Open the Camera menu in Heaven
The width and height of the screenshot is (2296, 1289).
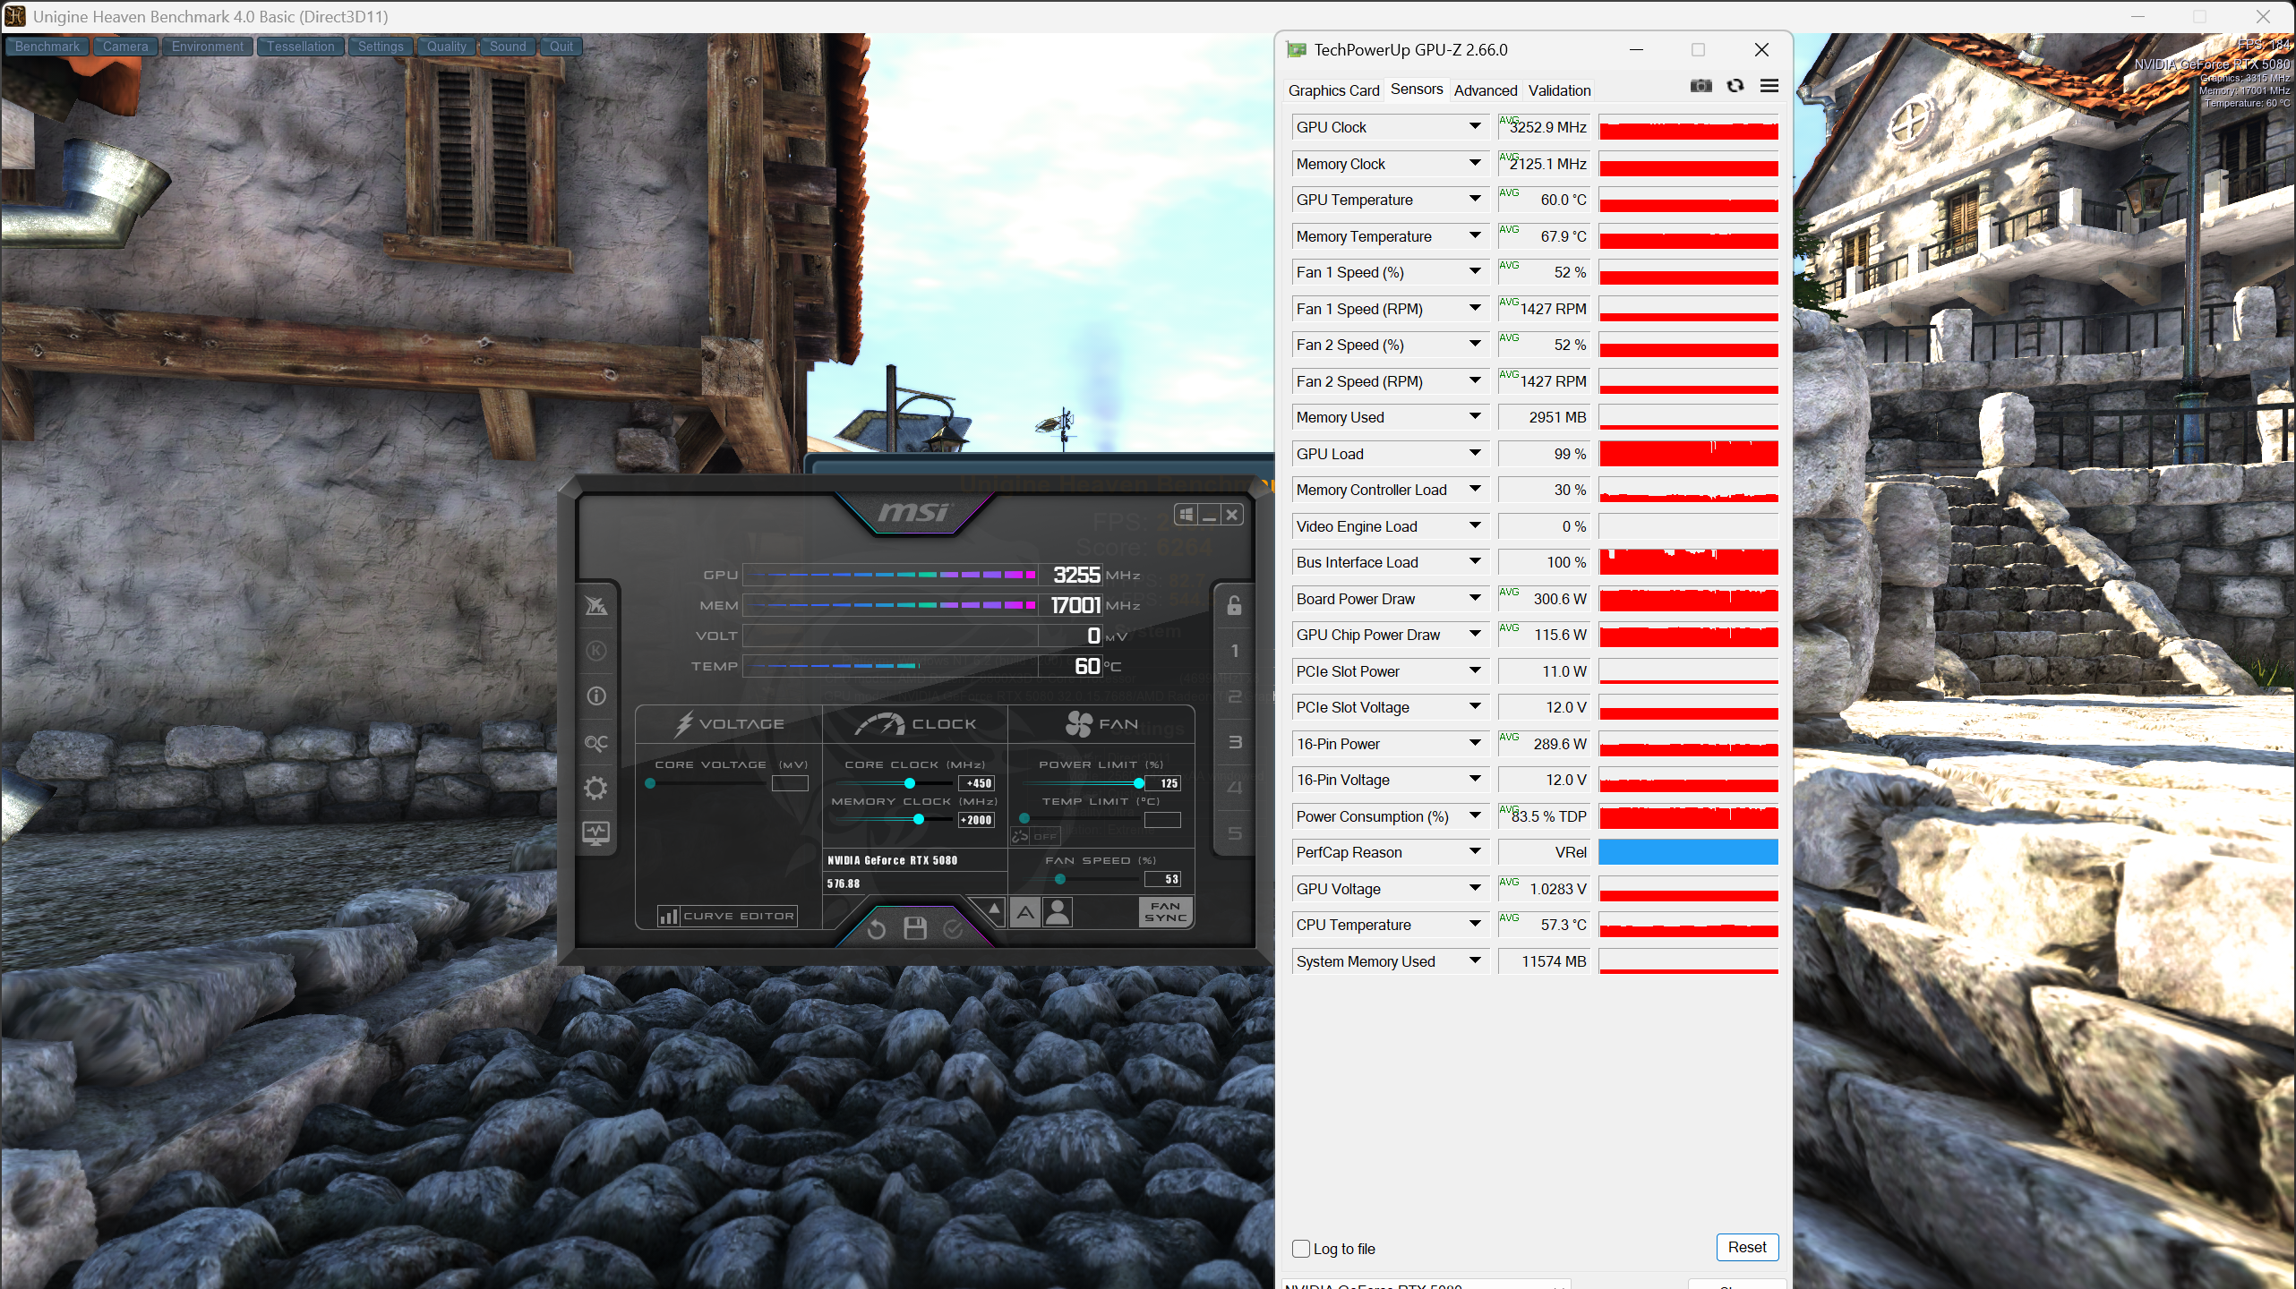(125, 47)
